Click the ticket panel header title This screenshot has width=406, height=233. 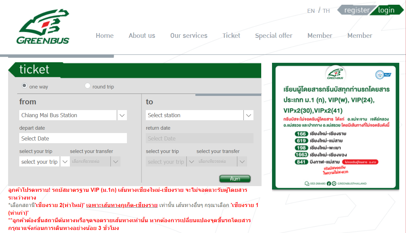(x=34, y=69)
